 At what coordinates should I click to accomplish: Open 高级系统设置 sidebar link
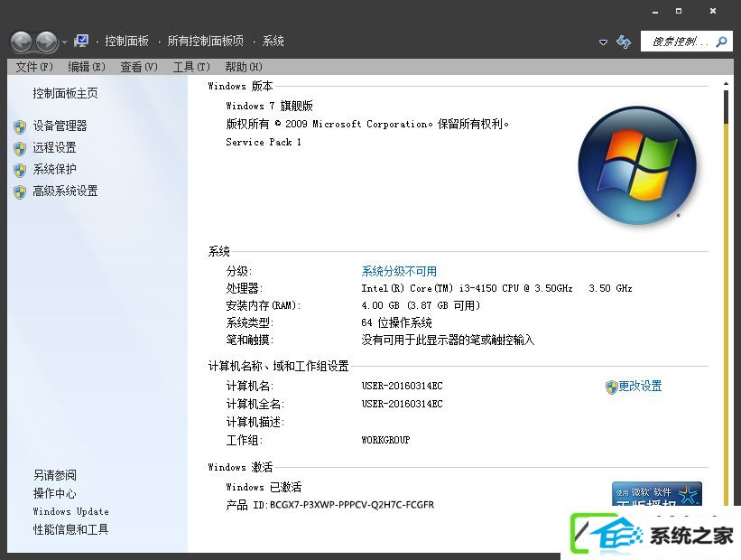click(65, 191)
